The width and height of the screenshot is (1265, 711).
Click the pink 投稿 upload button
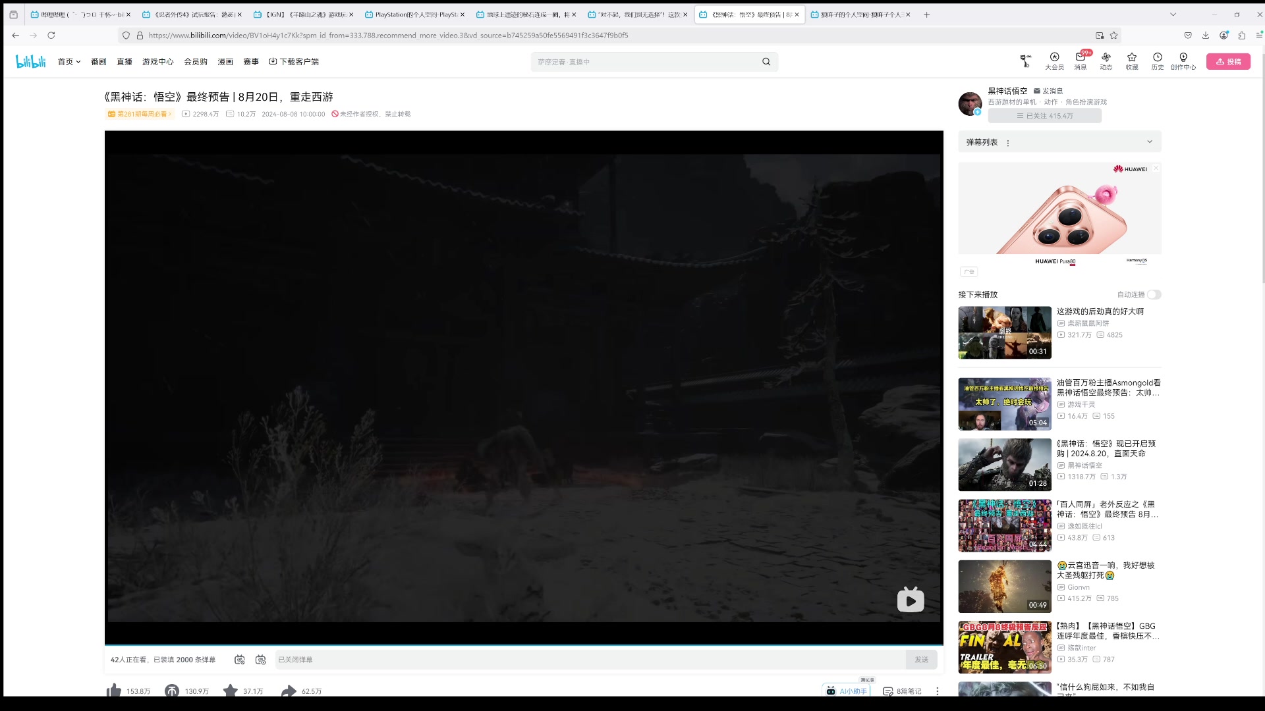pos(1228,61)
